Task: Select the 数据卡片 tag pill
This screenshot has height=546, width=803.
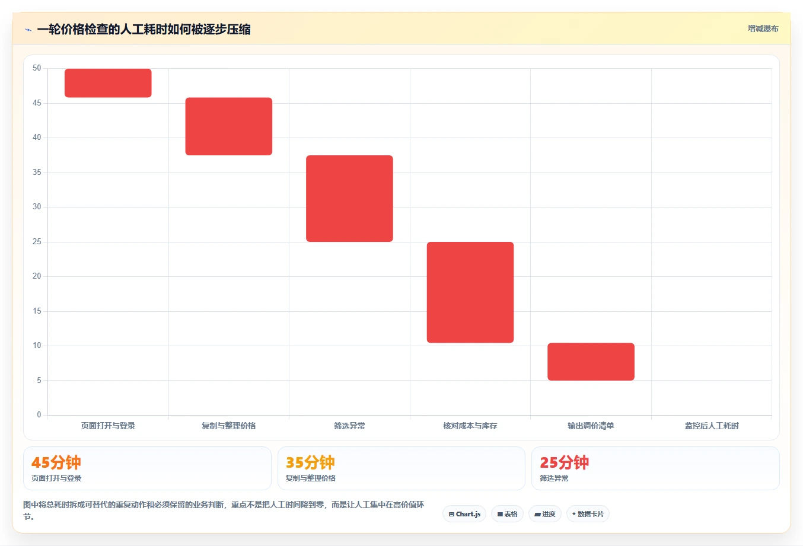Action: (588, 514)
